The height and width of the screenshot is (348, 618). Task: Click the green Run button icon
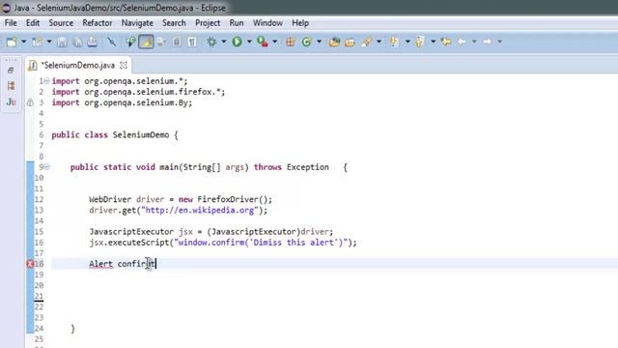tap(238, 42)
